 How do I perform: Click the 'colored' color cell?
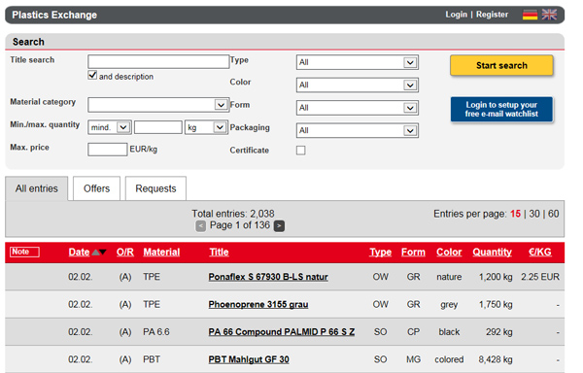coord(449,359)
